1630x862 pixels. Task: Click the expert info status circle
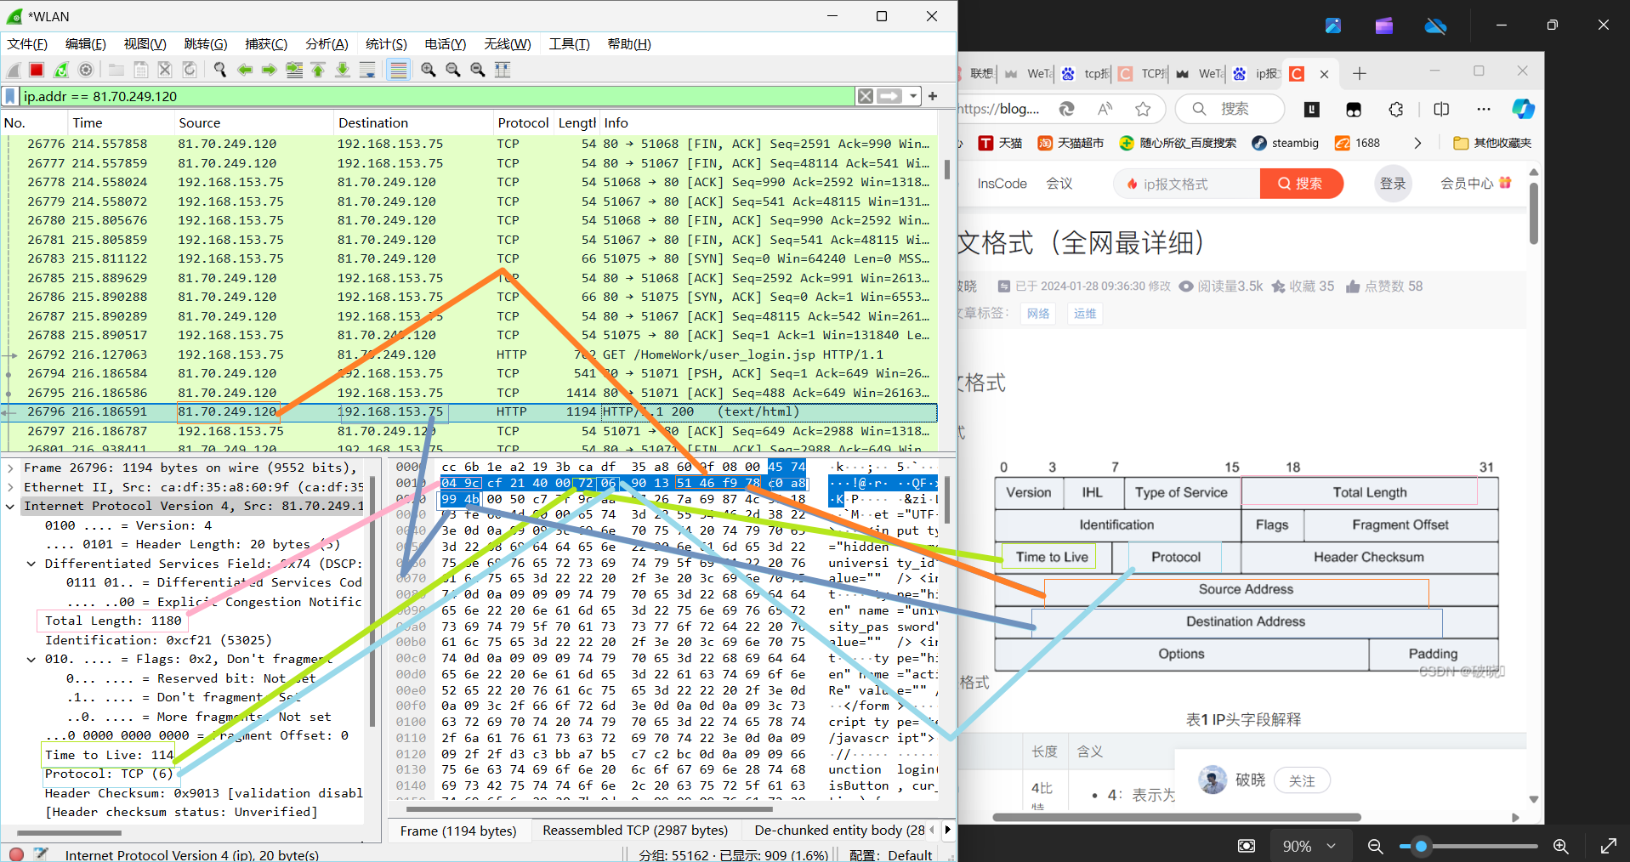tap(16, 853)
